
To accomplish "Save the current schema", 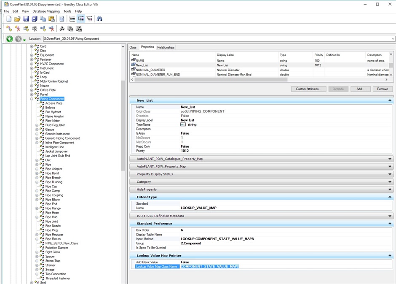I will [x=26, y=19].
